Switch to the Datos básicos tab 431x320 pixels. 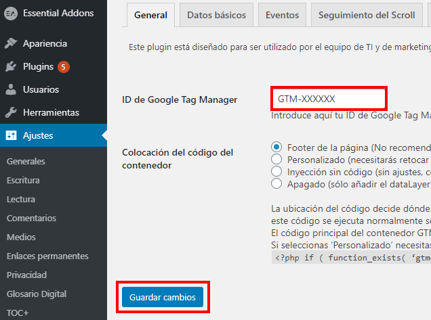[x=216, y=15]
